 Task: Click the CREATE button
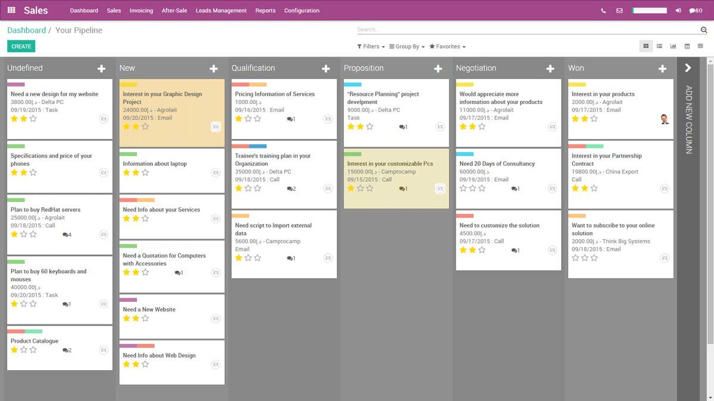(x=21, y=46)
